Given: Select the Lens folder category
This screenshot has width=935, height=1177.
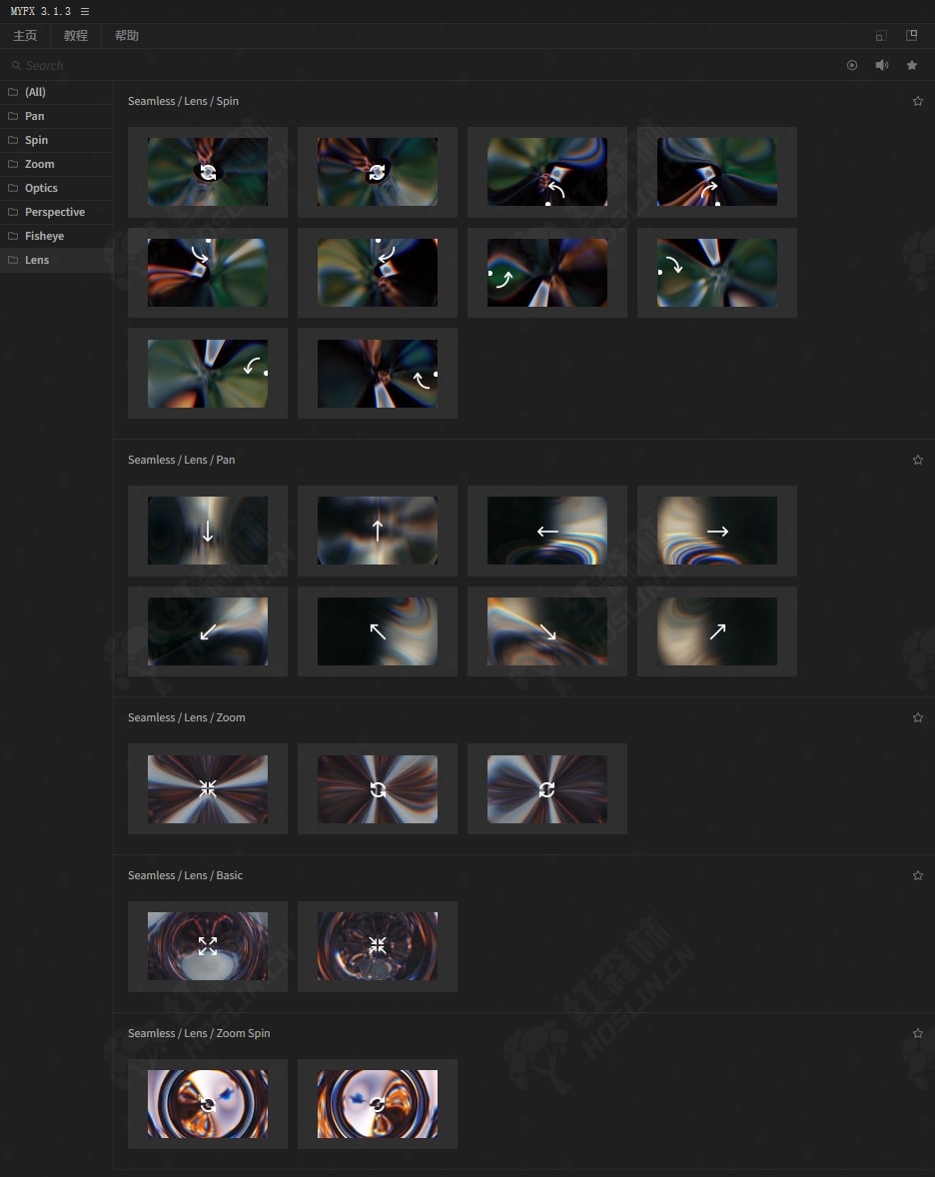Looking at the screenshot, I should [56, 261].
